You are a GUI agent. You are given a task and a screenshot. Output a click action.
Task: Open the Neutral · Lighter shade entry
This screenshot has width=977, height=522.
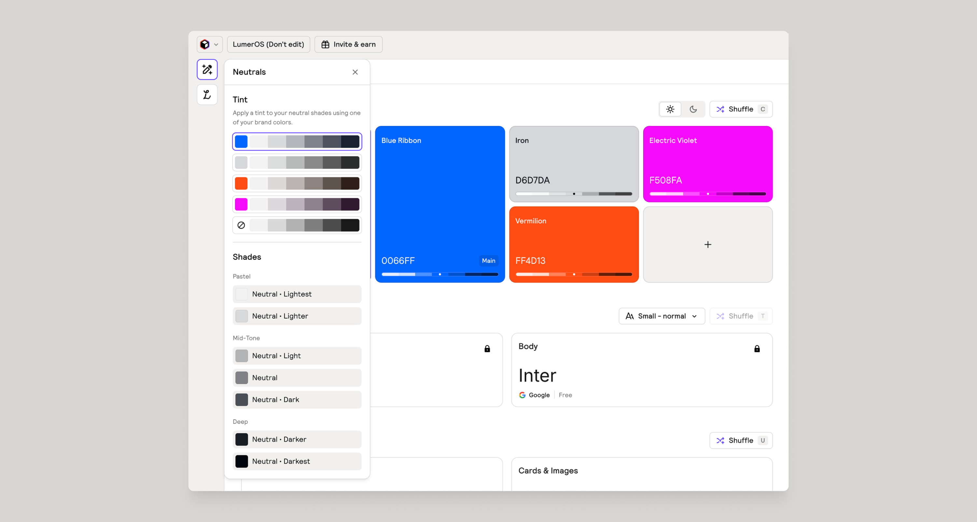point(297,316)
